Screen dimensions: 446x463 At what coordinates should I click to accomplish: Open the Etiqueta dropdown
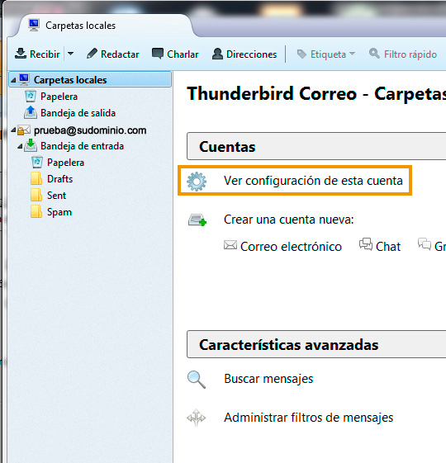click(326, 54)
